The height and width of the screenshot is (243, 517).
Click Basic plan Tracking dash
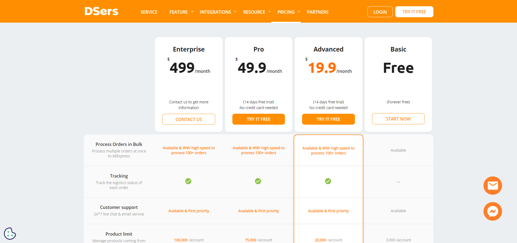point(398,182)
